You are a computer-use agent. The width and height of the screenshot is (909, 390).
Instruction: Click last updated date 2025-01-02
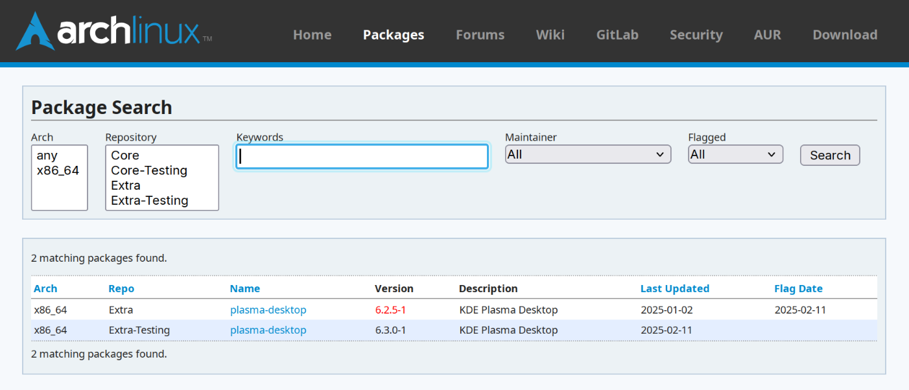click(667, 310)
